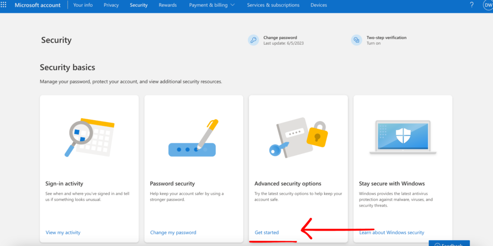The width and height of the screenshot is (493, 246).
Task: Click the Change my password link
Action: 173,233
